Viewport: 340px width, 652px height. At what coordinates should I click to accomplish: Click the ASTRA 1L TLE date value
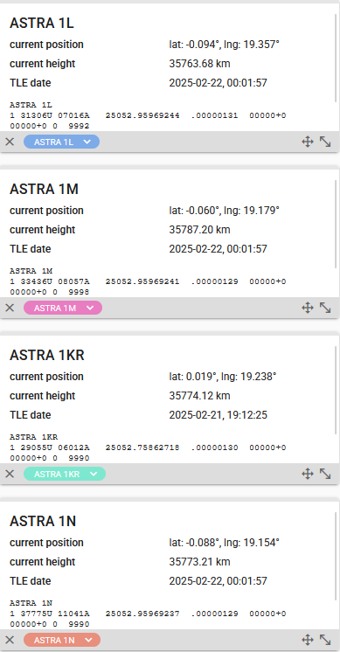point(218,83)
